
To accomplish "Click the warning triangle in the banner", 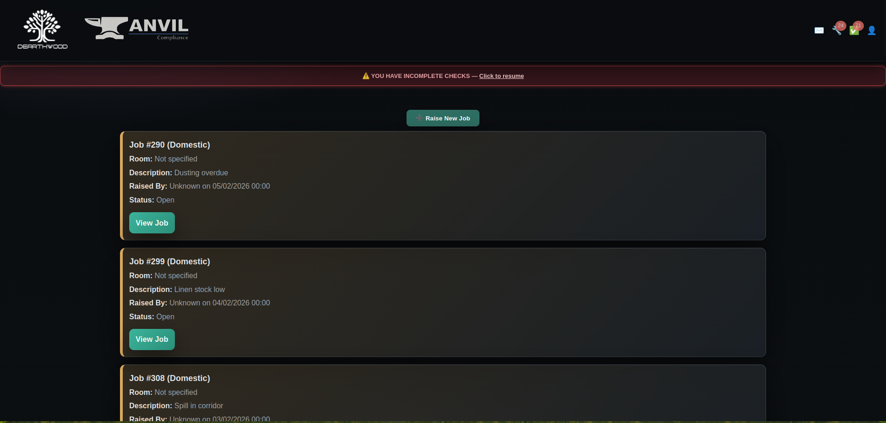I will coord(366,76).
